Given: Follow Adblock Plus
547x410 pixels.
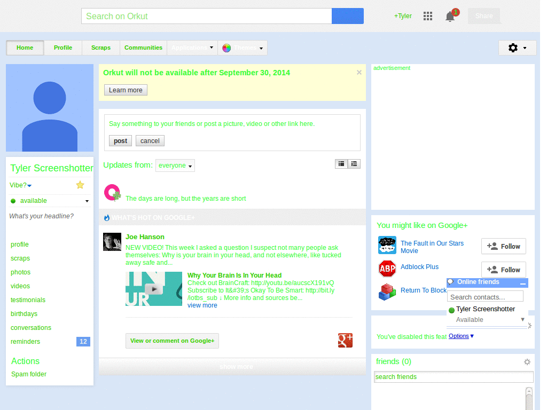Looking at the screenshot, I should (503, 270).
